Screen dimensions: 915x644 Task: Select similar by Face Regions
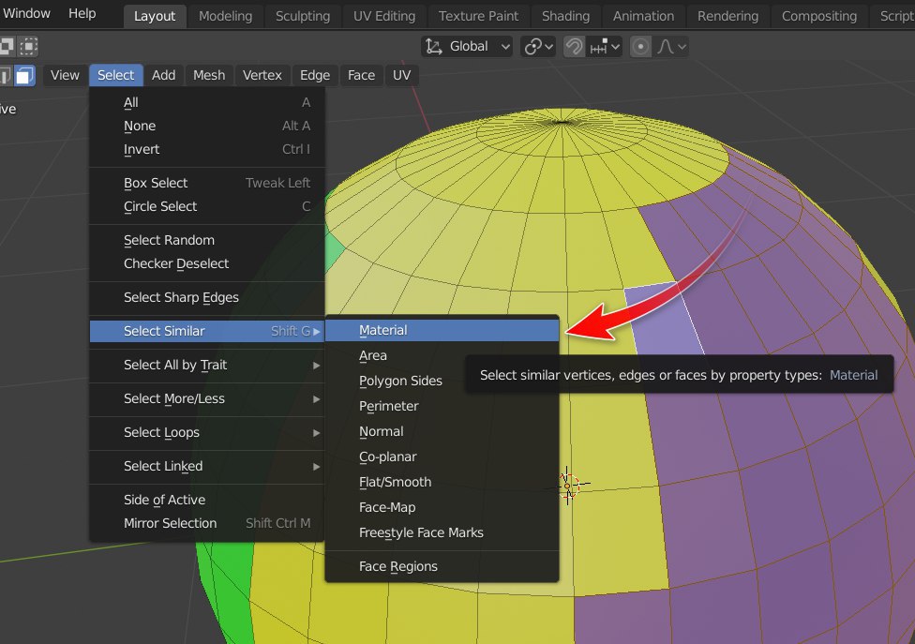pyautogui.click(x=442, y=566)
